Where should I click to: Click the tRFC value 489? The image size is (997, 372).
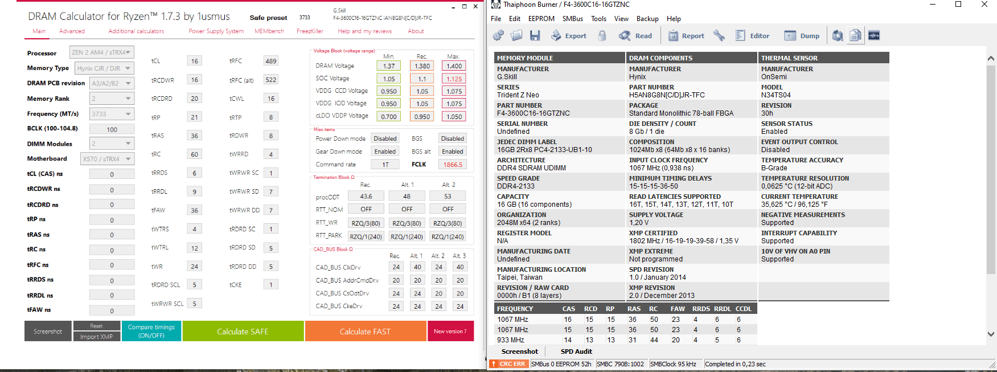coord(271,61)
